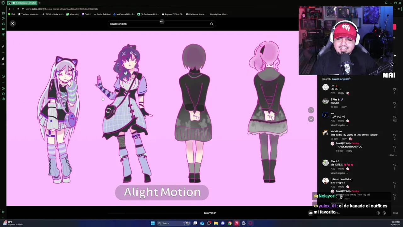This screenshot has height=227, width=403.
Task: Go to the previous video with up arrow
Action: point(311,110)
